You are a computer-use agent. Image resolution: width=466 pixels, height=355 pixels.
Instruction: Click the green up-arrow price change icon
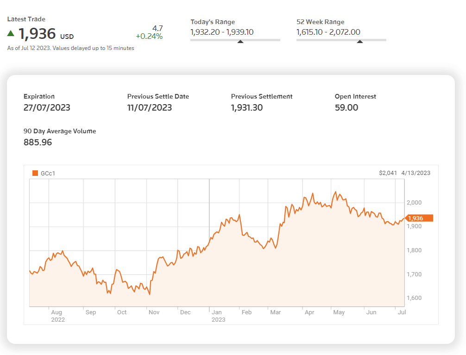point(11,33)
